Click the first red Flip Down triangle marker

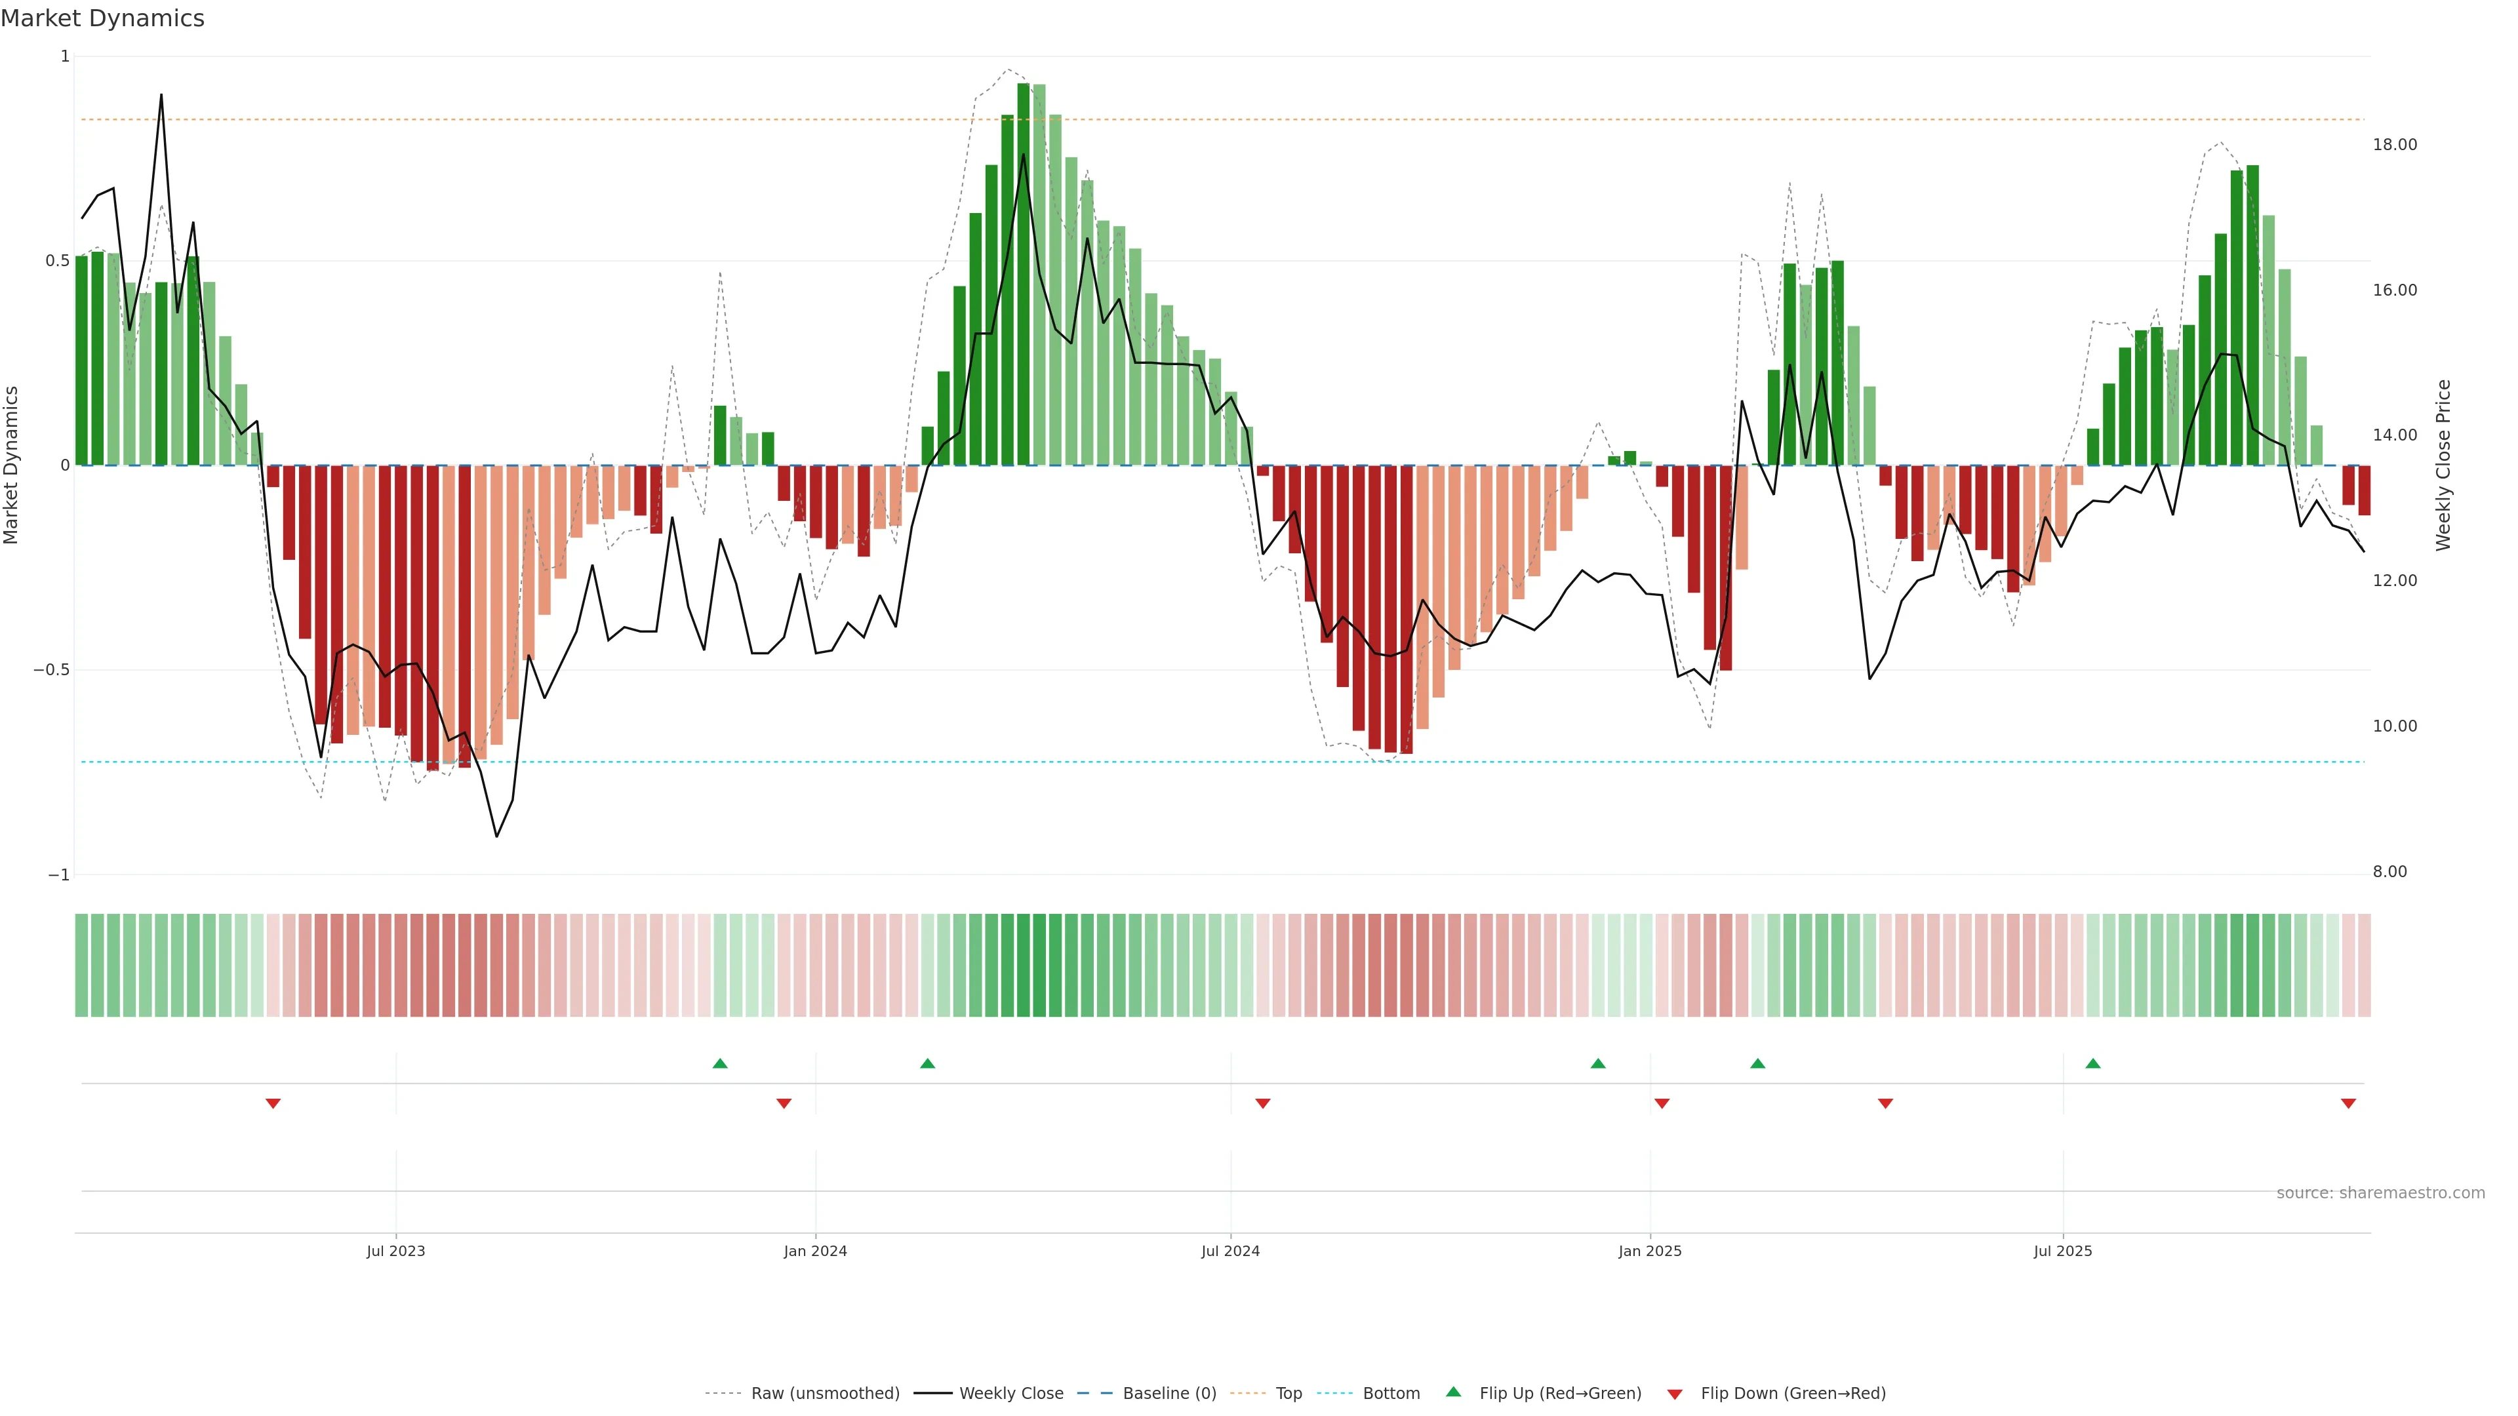tap(273, 1103)
